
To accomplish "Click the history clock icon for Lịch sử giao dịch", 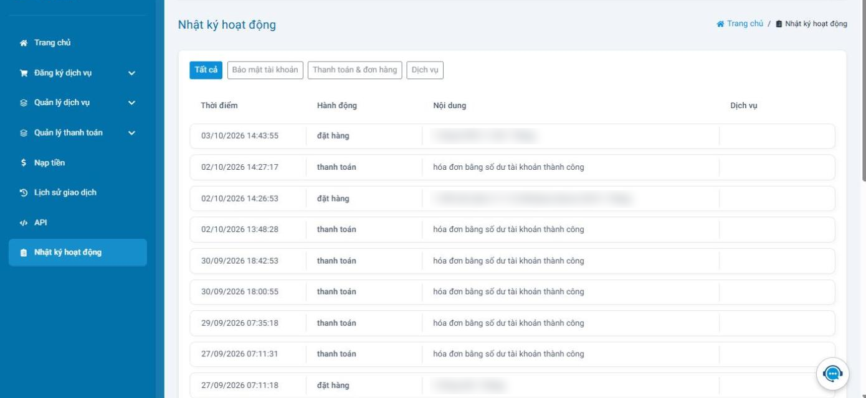I will coord(24,193).
